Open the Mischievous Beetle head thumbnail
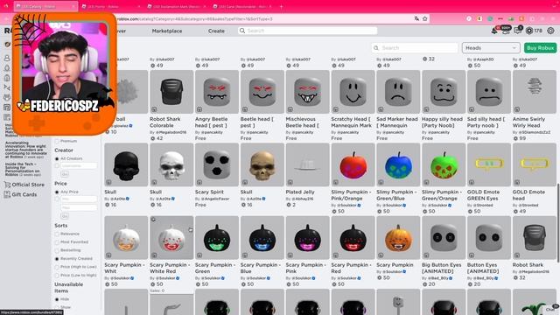 307,92
